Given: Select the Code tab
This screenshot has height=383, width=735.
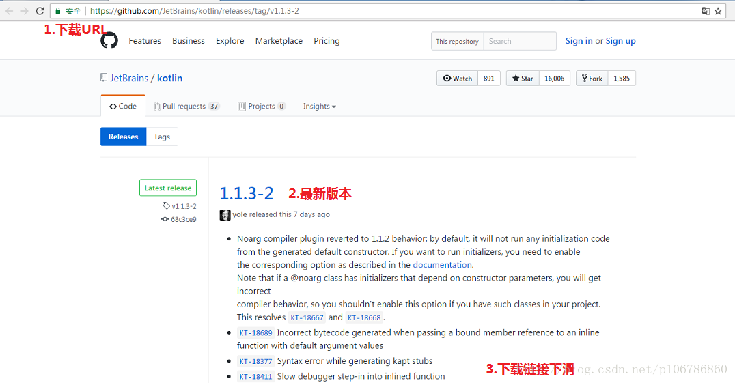Looking at the screenshot, I should [x=123, y=106].
